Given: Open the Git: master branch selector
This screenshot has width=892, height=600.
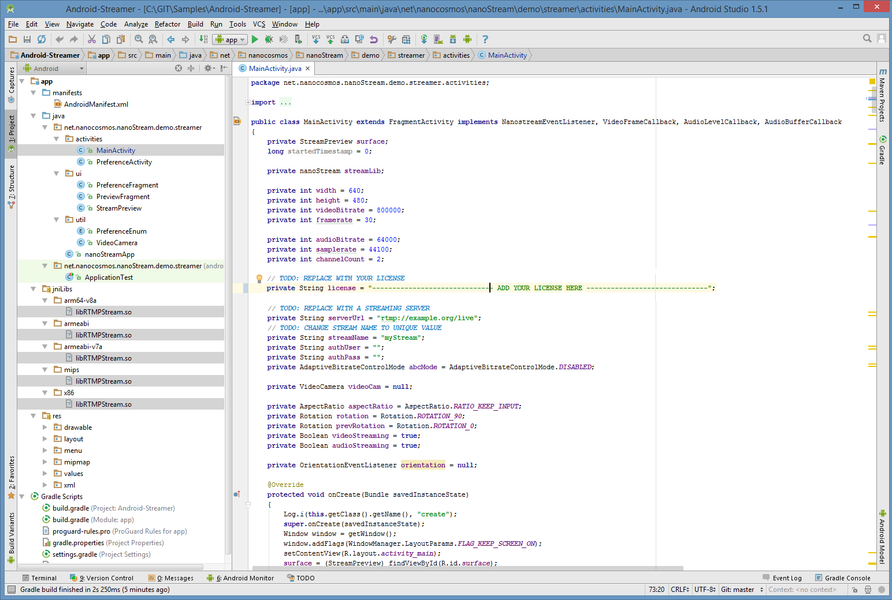Looking at the screenshot, I should 742,590.
